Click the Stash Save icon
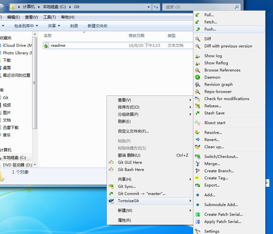Screen dimensions: 273x234 click(x=198, y=113)
